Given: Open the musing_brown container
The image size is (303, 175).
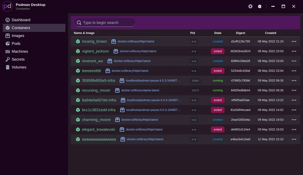Looking at the screenshot, I should click(x=94, y=42).
